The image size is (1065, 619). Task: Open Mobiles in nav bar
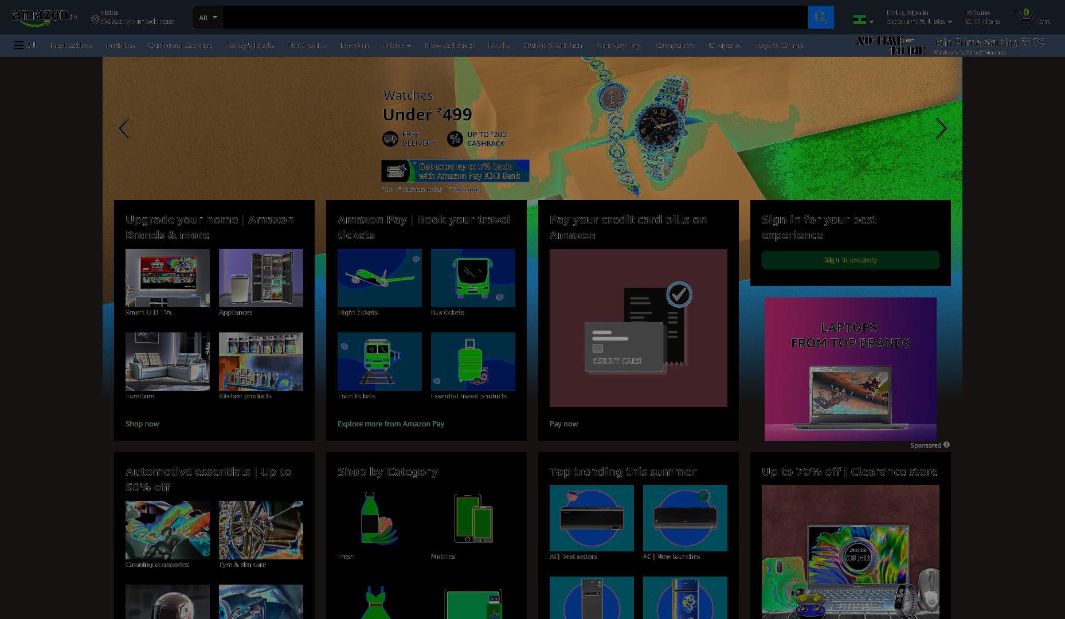[x=120, y=45]
